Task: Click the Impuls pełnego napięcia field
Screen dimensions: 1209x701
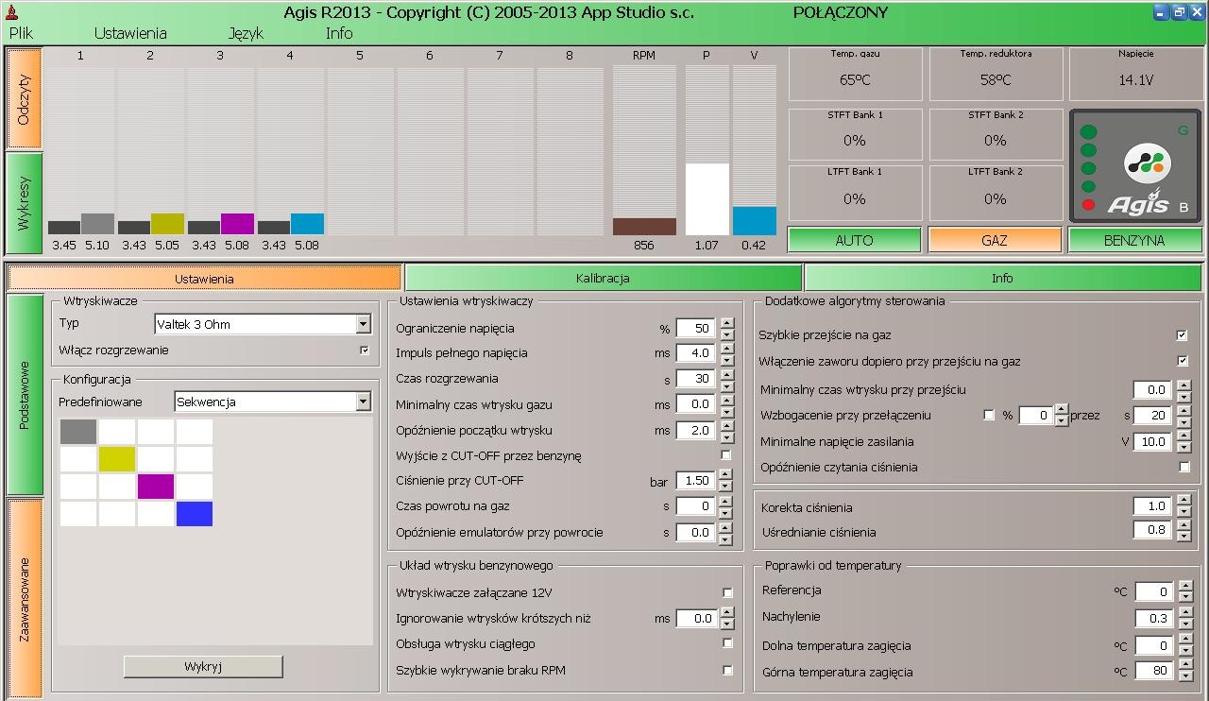Action: coord(696,352)
